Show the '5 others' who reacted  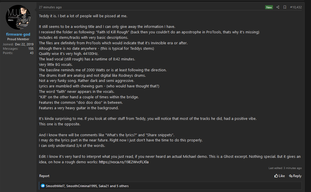point(123,186)
